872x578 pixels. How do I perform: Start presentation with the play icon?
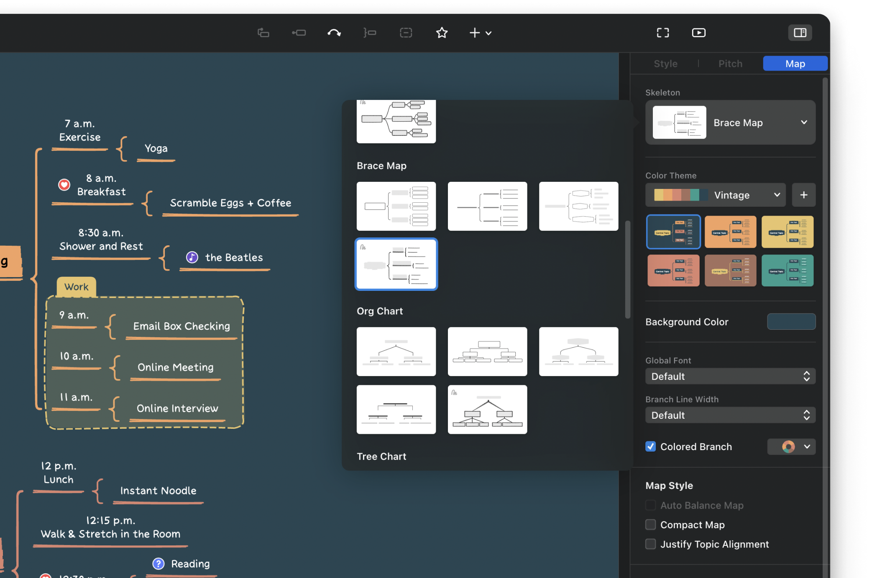(x=698, y=33)
